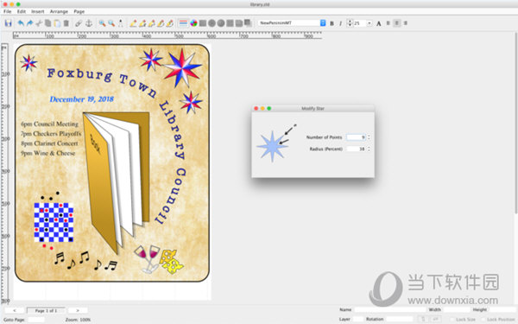Viewport: 518px width, 324px height.
Task: Select the largest star on flyer
Action: (182, 67)
